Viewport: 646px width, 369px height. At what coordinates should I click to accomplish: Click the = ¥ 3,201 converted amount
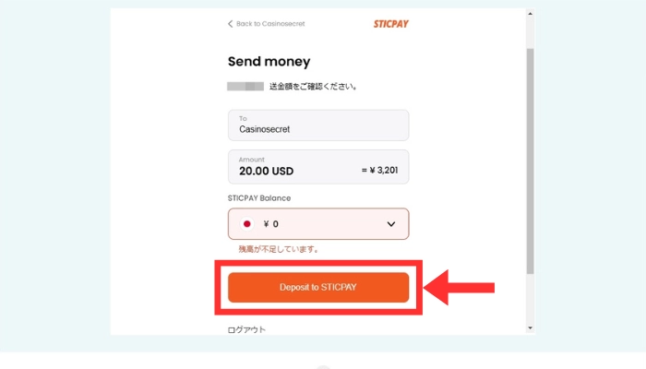click(x=379, y=171)
